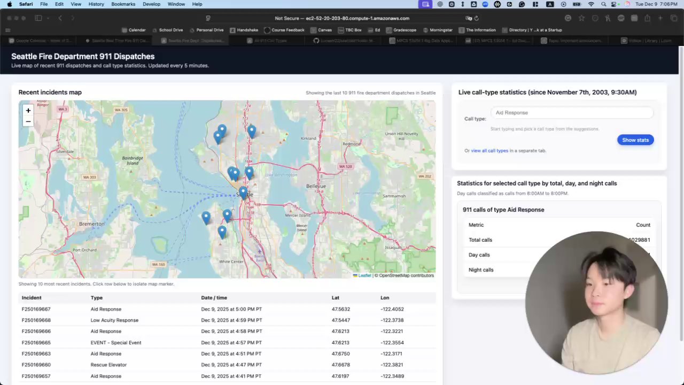This screenshot has width=684, height=385.
Task: Select incident row F250169668
Action: [x=227, y=320]
